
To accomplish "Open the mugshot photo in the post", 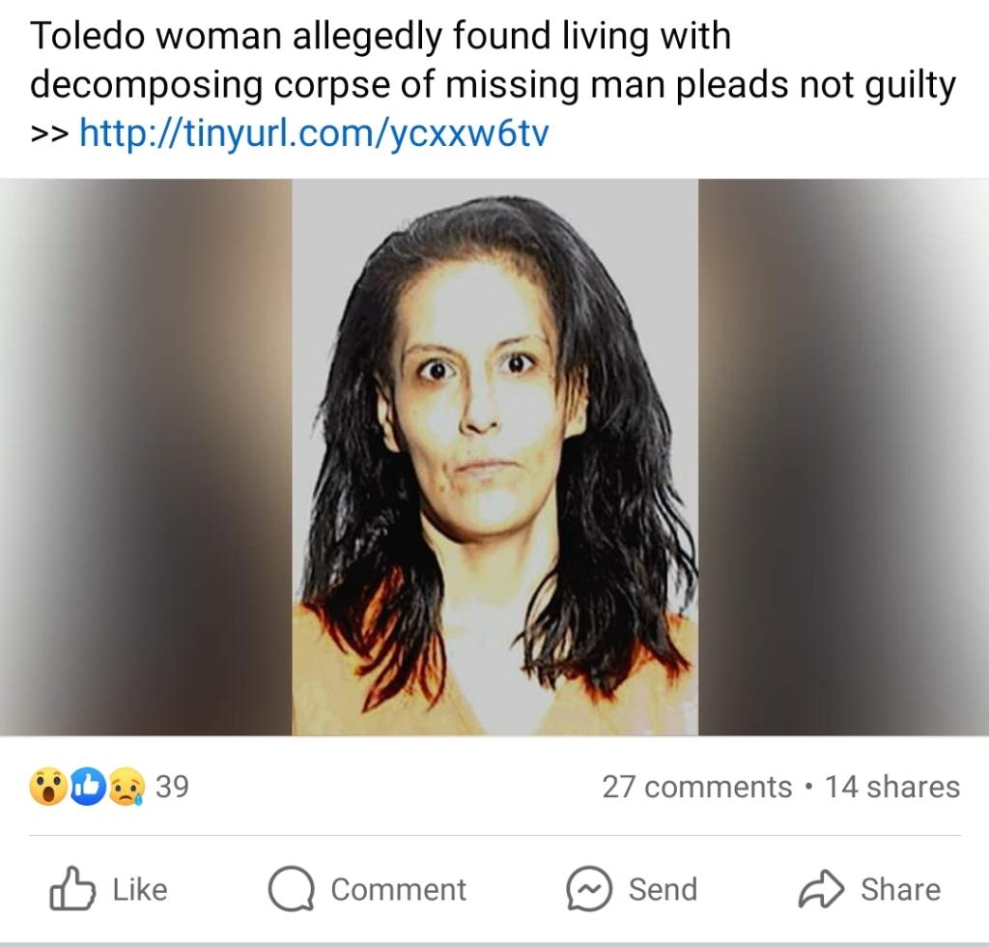I will coord(495,457).
